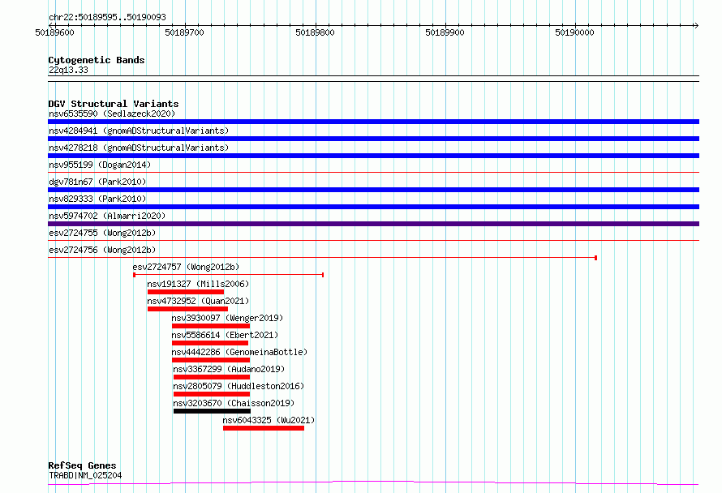The width and height of the screenshot is (722, 493).
Task: Click the DGV Structural Variants track title
Action: (x=114, y=104)
